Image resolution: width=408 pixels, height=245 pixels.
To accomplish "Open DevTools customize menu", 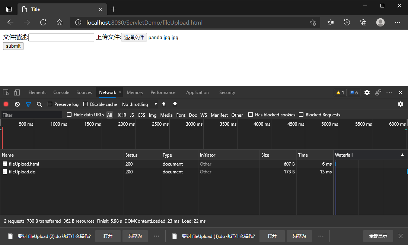I will click(x=389, y=92).
